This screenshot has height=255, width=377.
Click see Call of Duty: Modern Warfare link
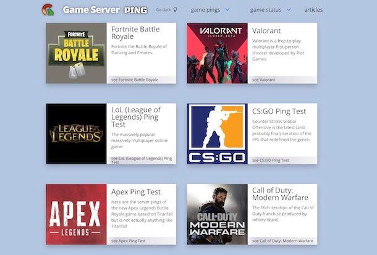coord(282,241)
